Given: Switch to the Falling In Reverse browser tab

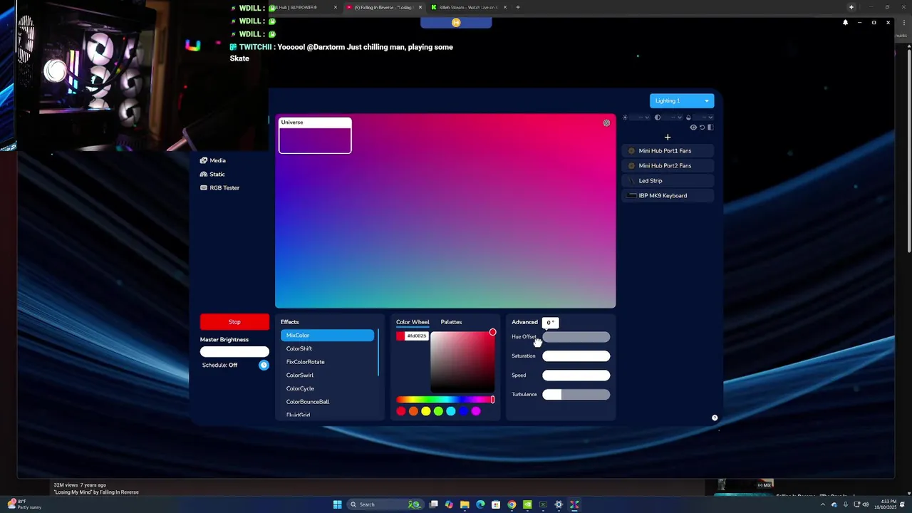Looking at the screenshot, I should click(383, 7).
